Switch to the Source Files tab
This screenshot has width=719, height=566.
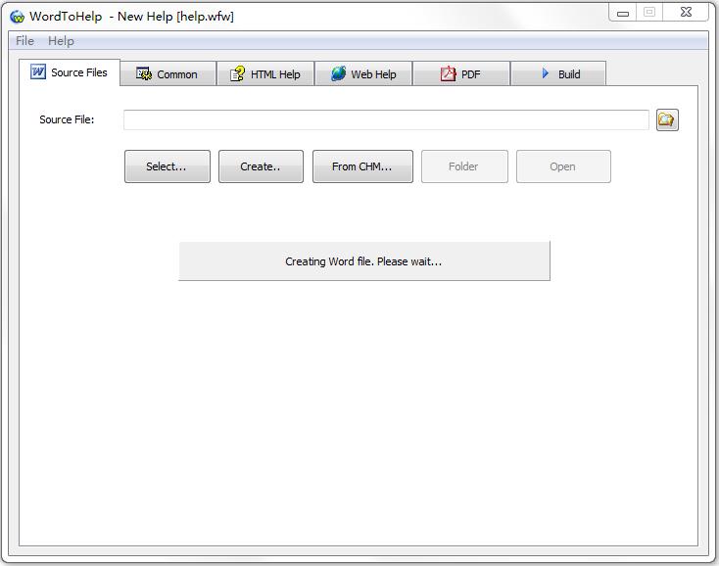pos(70,72)
